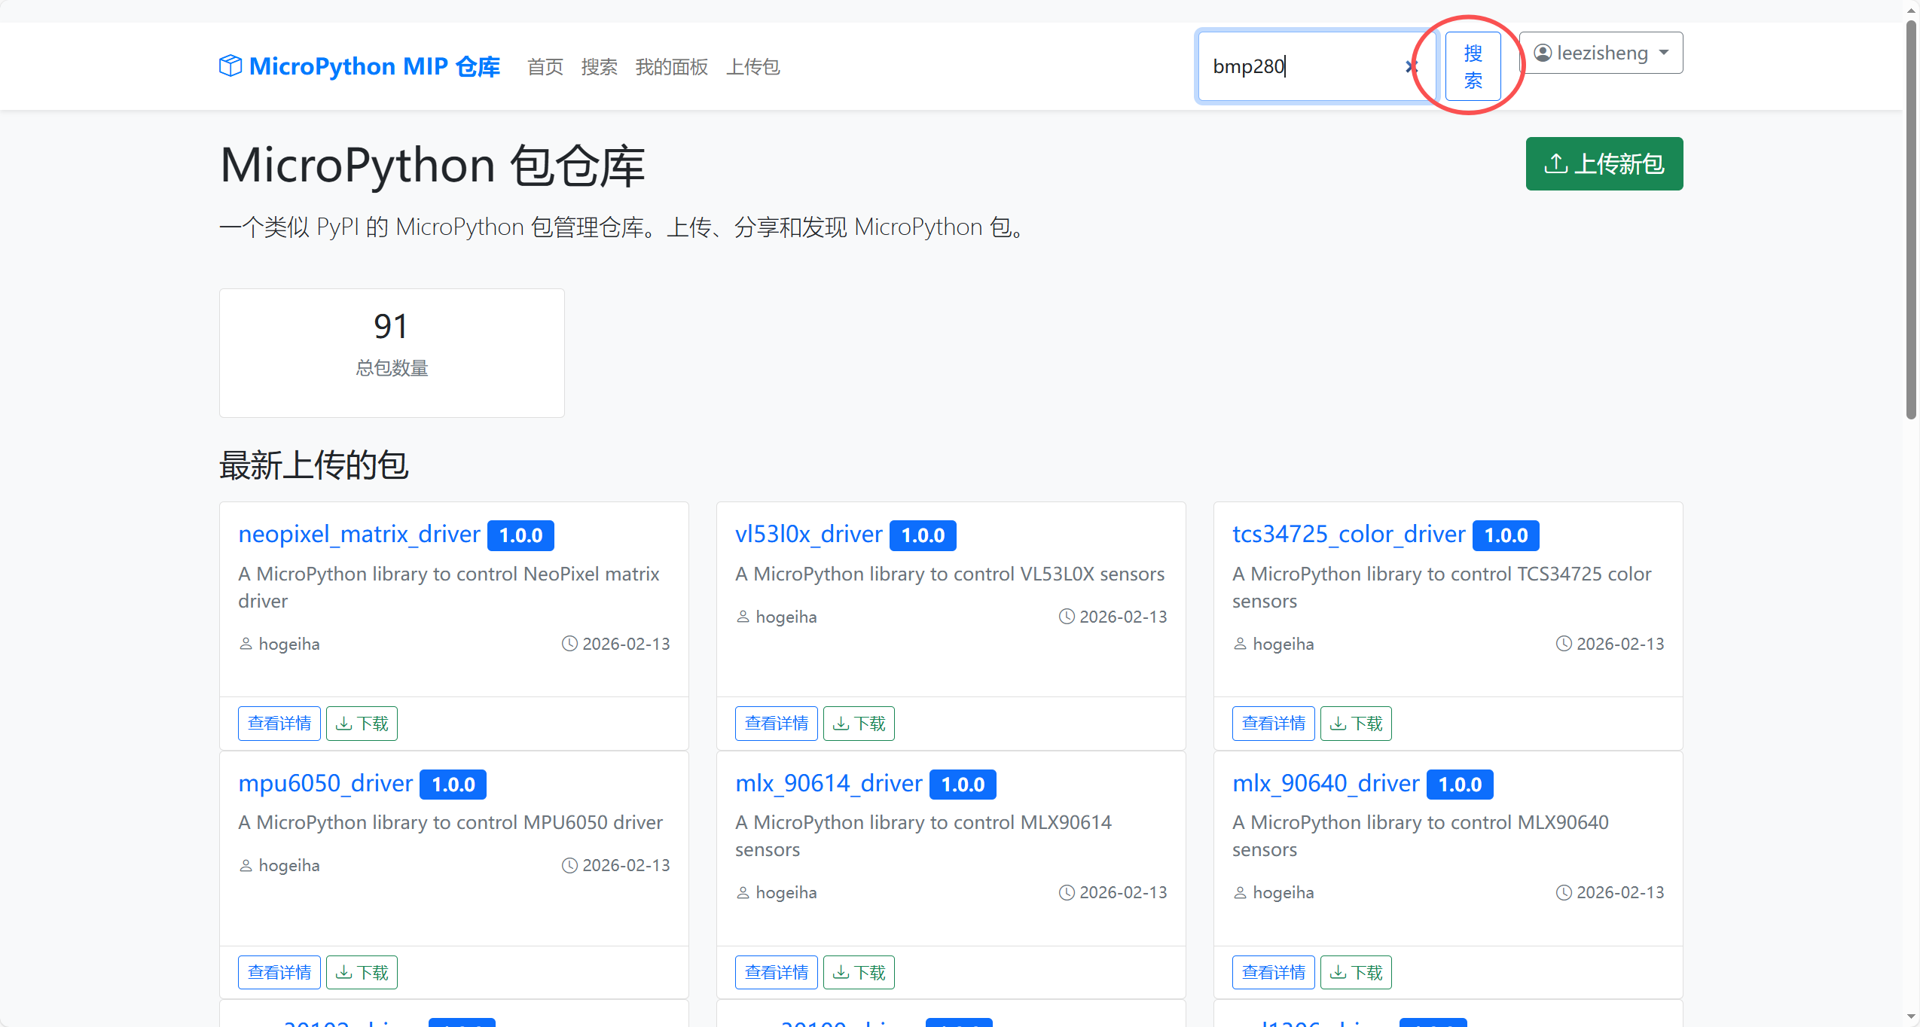
Task: Open the mlx_90640_driver package link
Action: click(x=1326, y=783)
